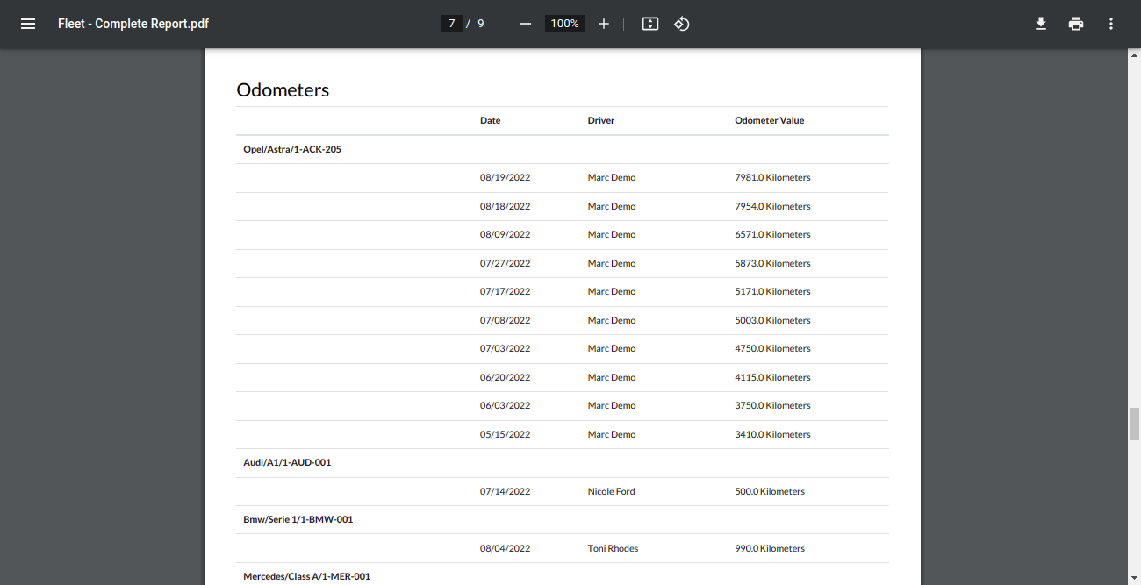
Task: Click the vertical scrollbar thumb
Action: coord(1134,424)
